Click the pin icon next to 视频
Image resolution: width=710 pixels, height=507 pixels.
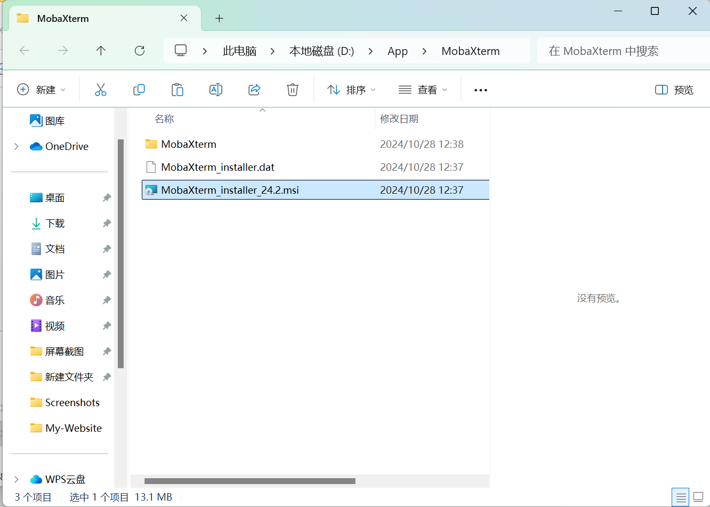[x=107, y=326]
